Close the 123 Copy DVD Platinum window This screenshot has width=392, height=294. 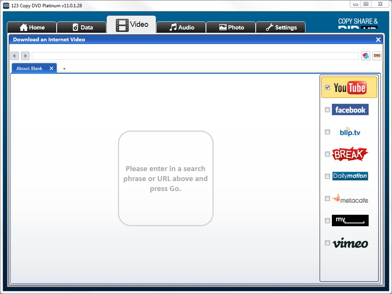(380, 4)
